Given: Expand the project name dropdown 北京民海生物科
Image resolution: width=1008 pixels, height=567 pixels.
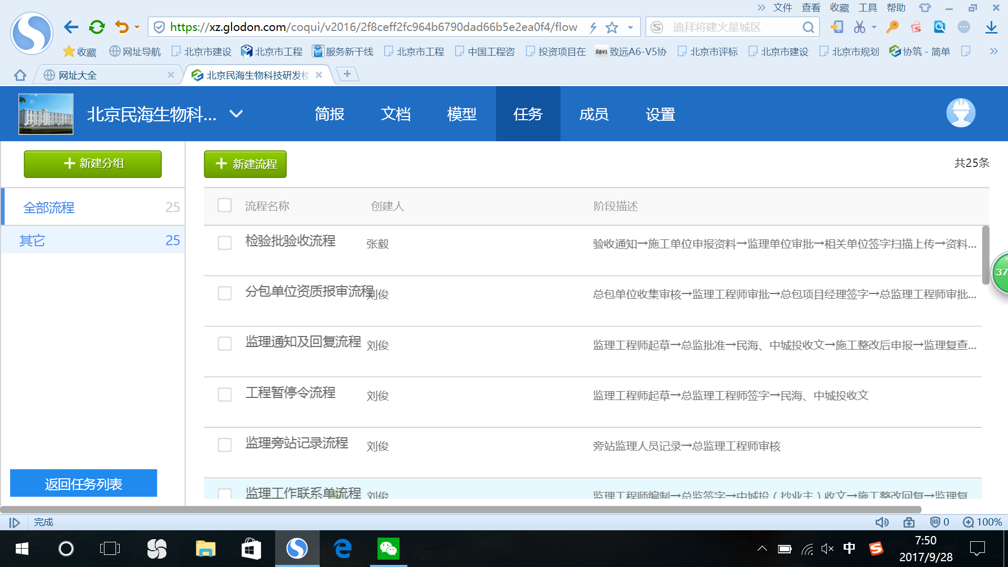Looking at the screenshot, I should (236, 113).
